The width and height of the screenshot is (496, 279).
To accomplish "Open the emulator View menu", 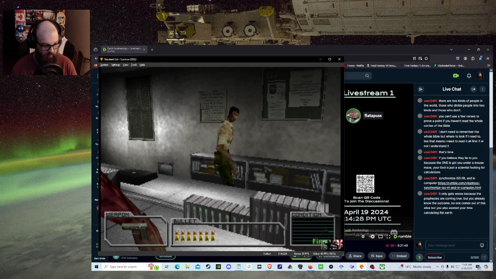I will coord(126,65).
